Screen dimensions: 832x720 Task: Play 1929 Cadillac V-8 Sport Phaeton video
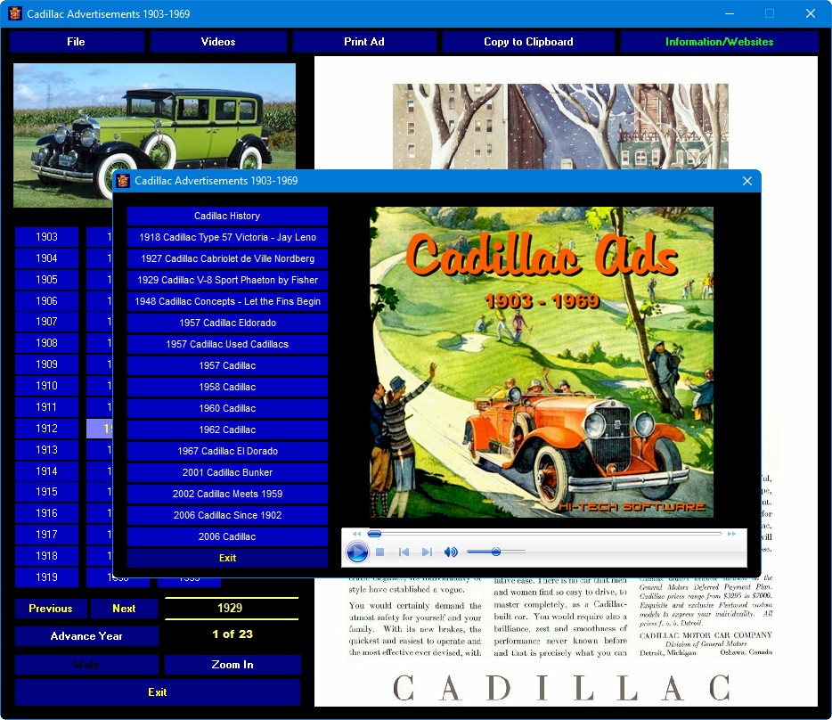[227, 280]
